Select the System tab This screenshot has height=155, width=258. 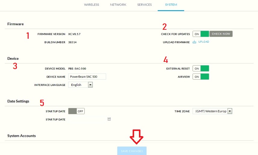(x=171, y=5)
